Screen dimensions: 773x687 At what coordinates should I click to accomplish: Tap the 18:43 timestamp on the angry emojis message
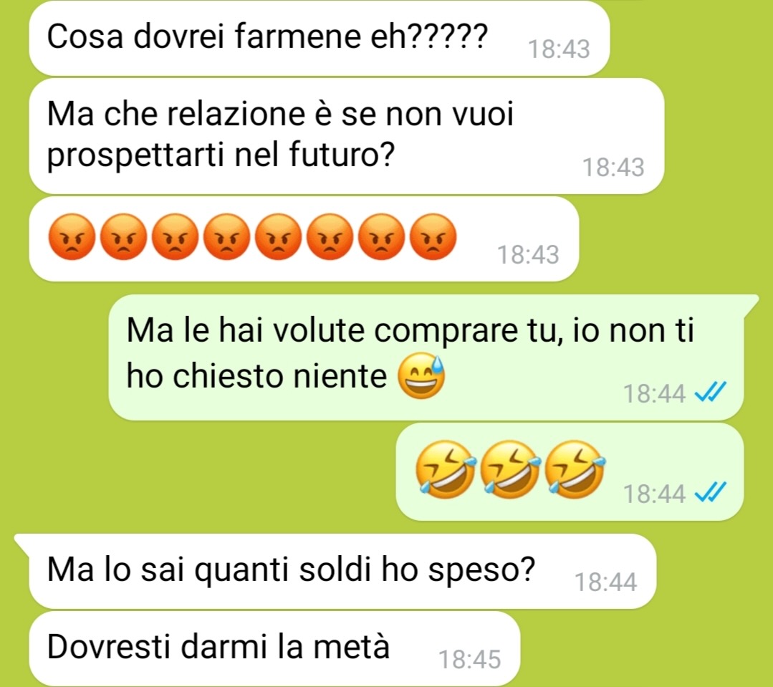click(x=528, y=255)
